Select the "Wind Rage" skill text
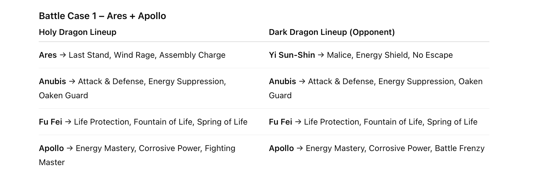The image size is (534, 190). coord(134,55)
